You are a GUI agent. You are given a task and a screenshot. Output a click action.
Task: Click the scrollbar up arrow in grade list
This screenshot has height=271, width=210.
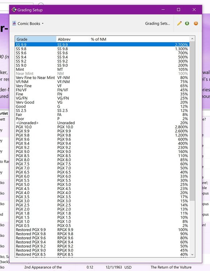(192, 39)
